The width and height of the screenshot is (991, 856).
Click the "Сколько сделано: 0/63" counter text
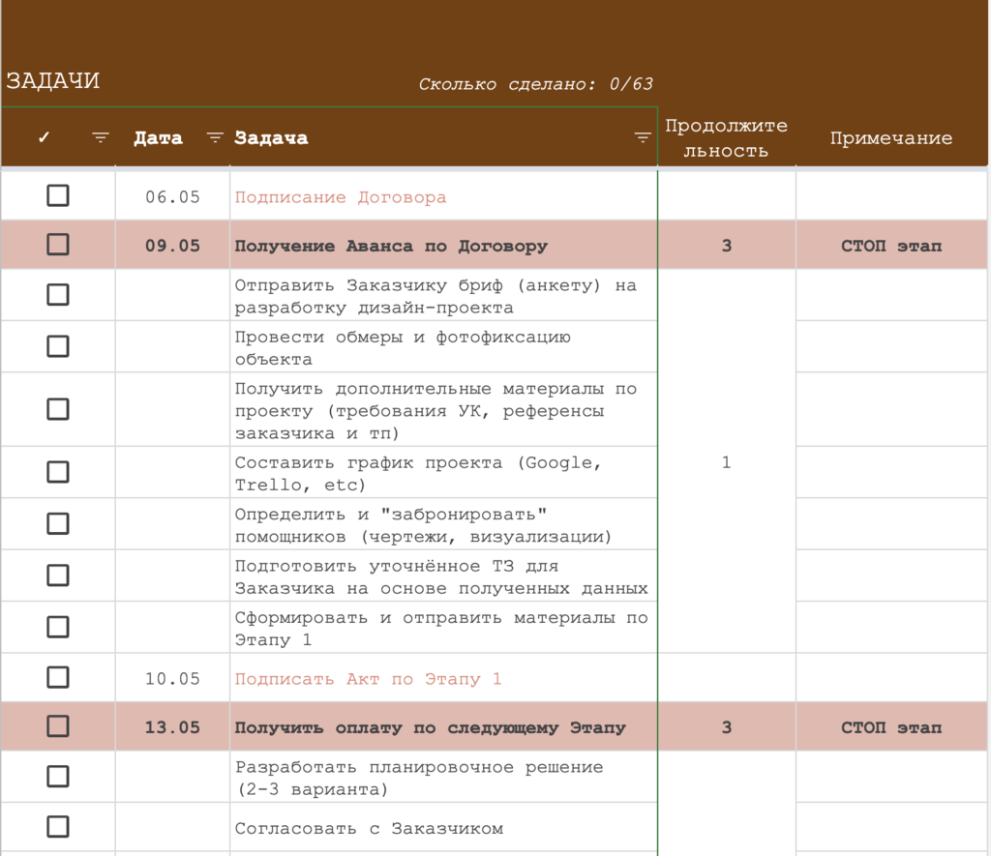point(535,83)
